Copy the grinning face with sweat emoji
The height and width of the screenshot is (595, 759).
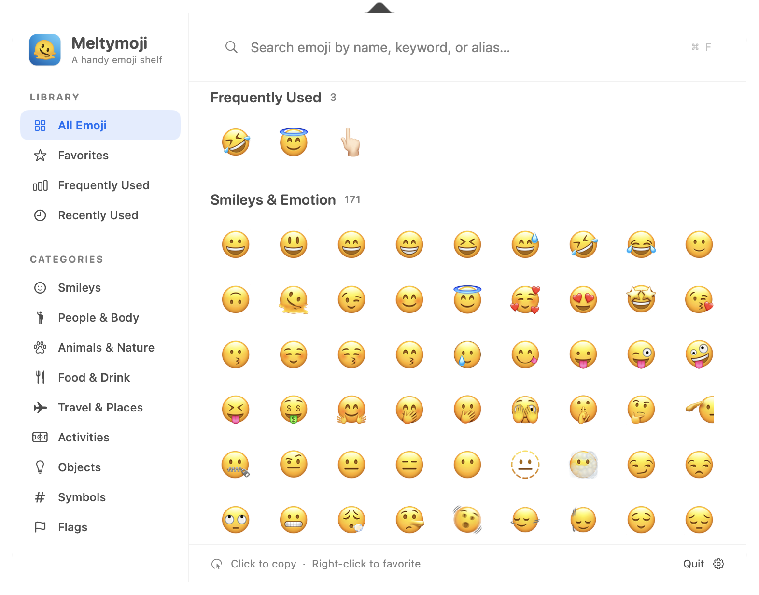coord(525,244)
